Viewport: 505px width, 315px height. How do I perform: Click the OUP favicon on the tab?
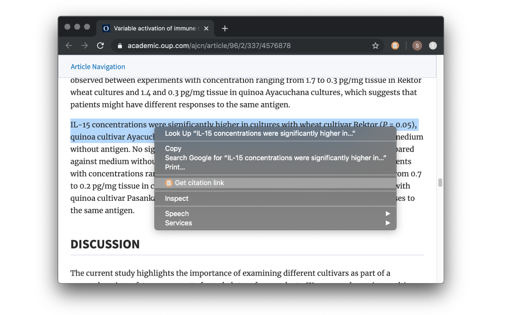pyautogui.click(x=106, y=28)
